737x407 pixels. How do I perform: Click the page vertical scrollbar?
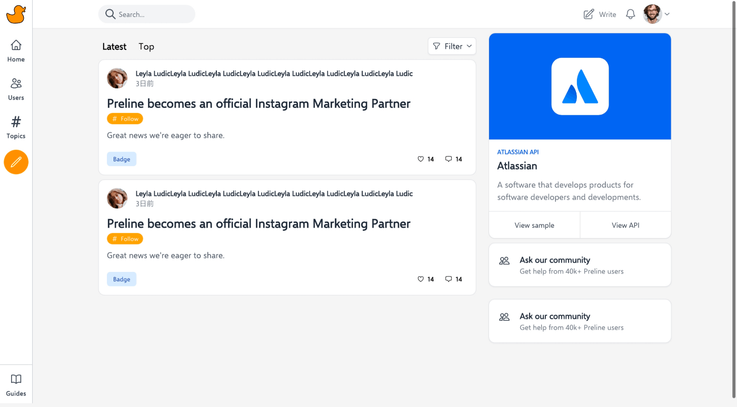click(733, 200)
